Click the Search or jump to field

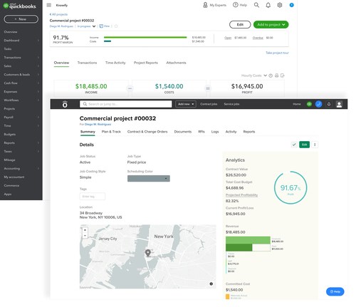coord(126,104)
